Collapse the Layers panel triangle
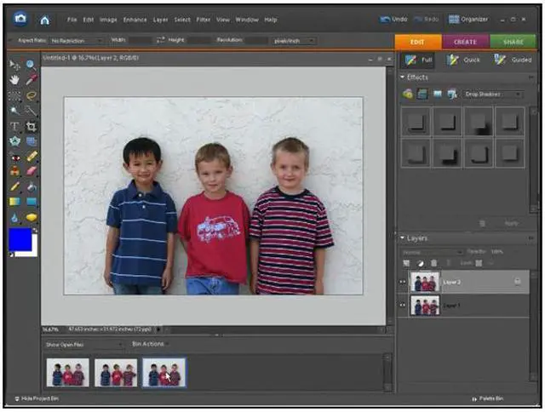The height and width of the screenshot is (412, 545). [403, 238]
